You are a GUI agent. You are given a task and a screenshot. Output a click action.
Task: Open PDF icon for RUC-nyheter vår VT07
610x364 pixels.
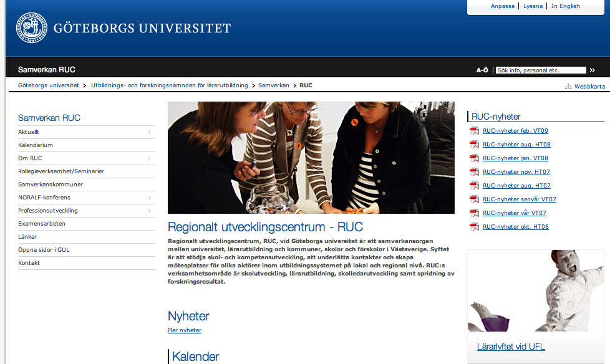coord(474,213)
